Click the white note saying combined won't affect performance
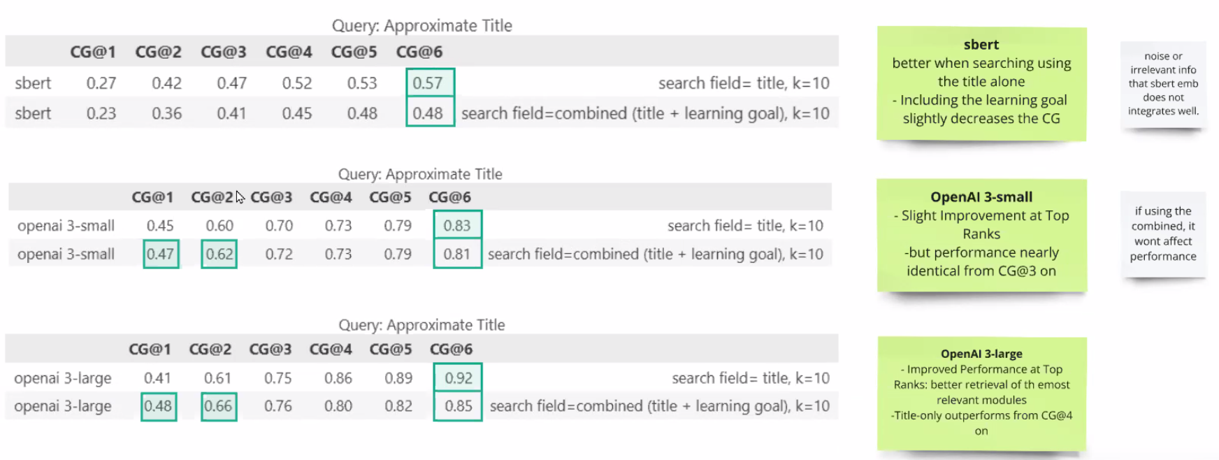This screenshot has height=460, width=1219. pyautogui.click(x=1163, y=233)
